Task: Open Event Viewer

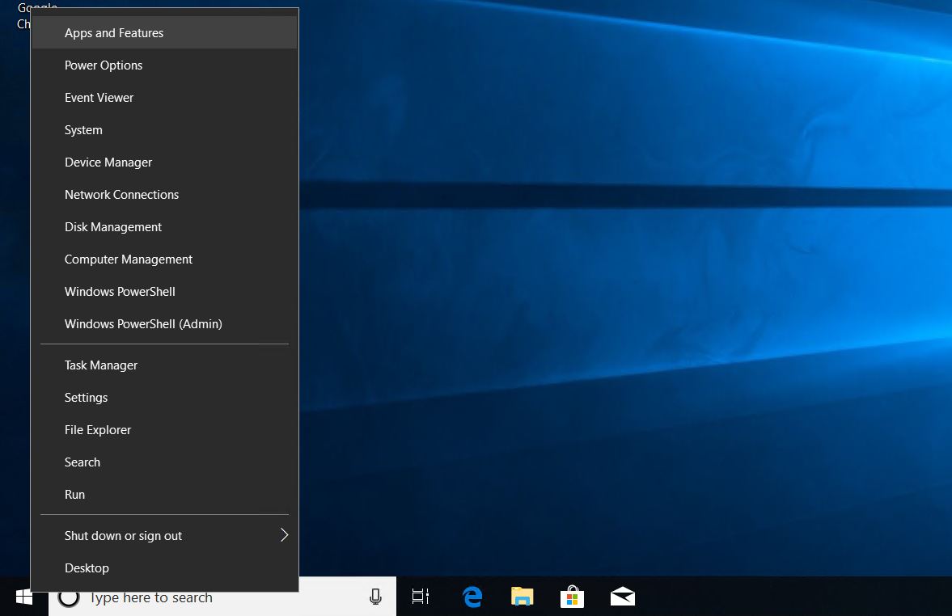Action: click(x=99, y=97)
